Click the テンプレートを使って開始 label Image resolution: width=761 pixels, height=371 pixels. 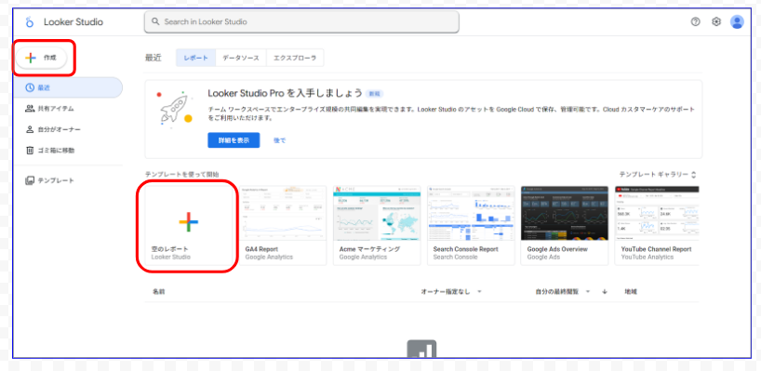182,174
